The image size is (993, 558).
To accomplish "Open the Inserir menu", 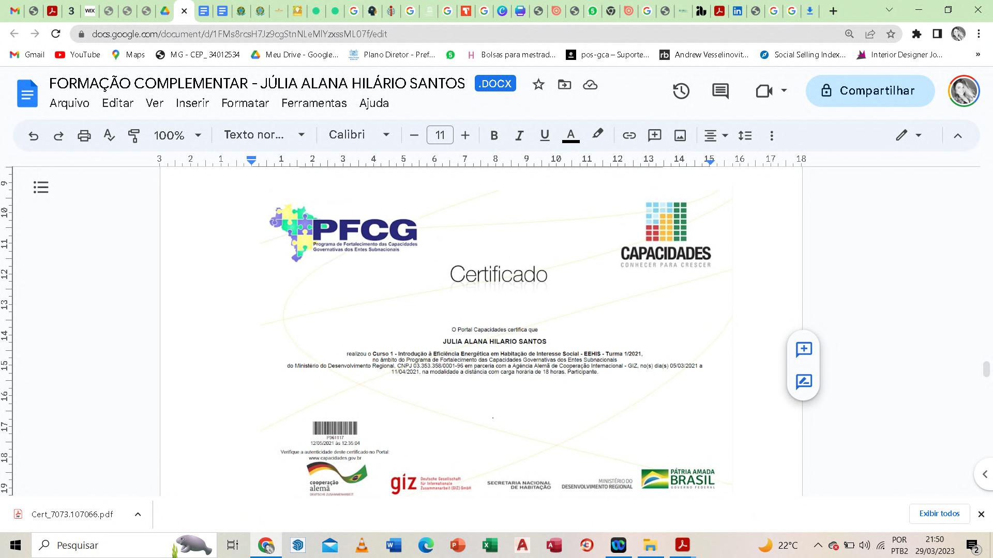I will pyautogui.click(x=192, y=103).
